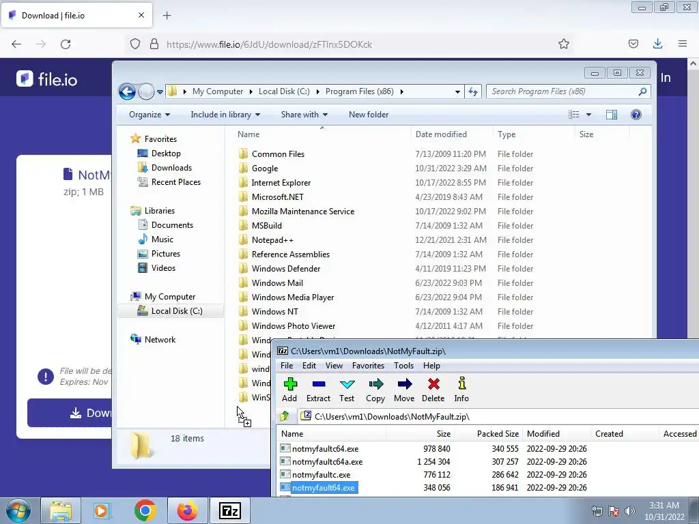Select Notepad++ folder
The width and height of the screenshot is (699, 524).
pos(272,240)
